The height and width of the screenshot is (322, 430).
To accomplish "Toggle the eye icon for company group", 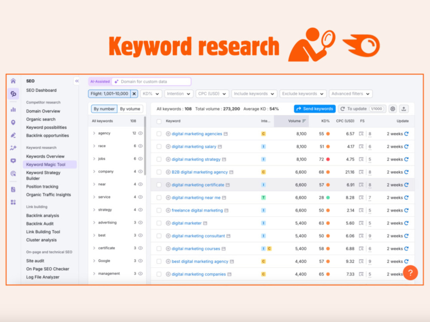I will tap(141, 171).
